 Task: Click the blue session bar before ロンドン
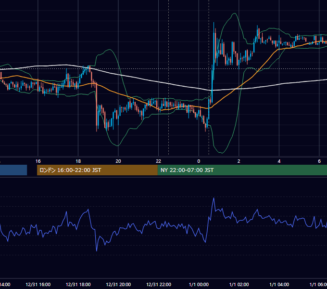13,170
